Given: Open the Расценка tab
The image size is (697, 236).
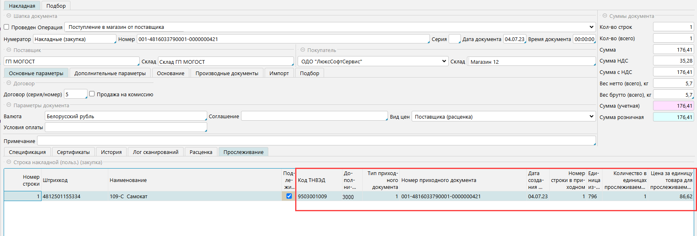Looking at the screenshot, I should (x=201, y=152).
